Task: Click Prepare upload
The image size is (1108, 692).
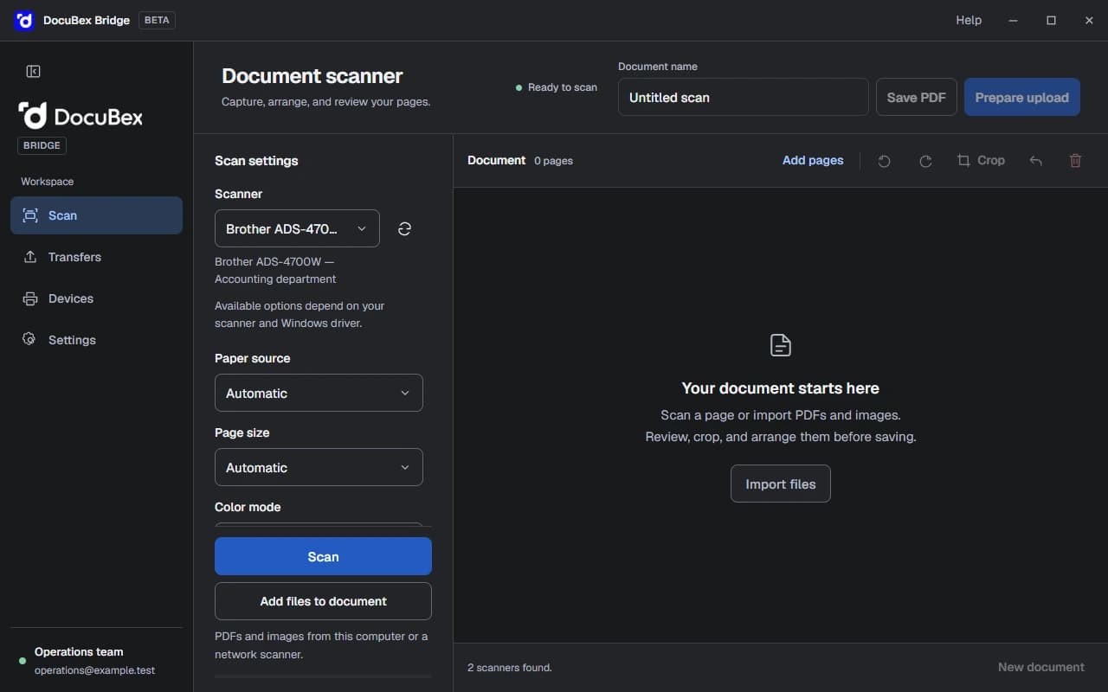Action: click(x=1022, y=97)
